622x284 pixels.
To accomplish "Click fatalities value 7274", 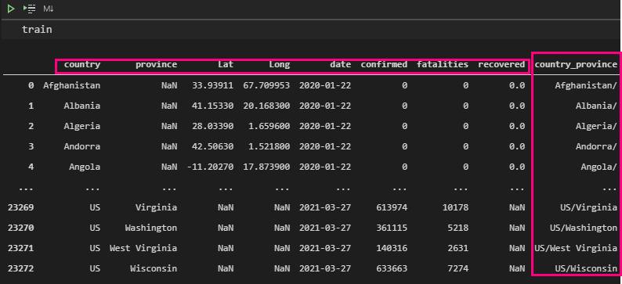I will [x=457, y=268].
